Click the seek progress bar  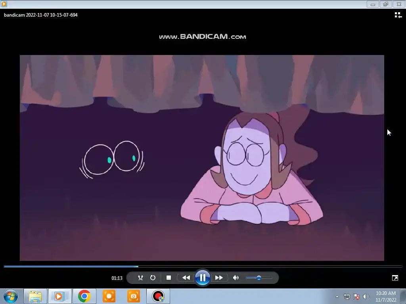203,266
